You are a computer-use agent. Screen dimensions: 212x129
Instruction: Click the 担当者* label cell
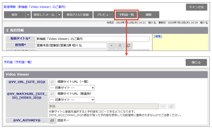[x=20, y=45]
